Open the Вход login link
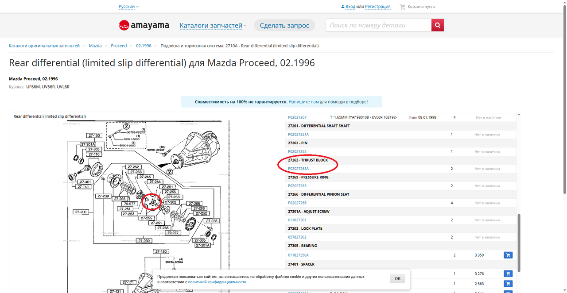Screen dimensions: 567x293 [350, 7]
